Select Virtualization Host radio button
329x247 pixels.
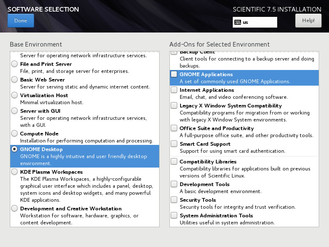click(x=14, y=95)
